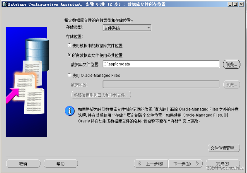Cancel the wizard with 取消
247x173 pixels.
tap(23, 164)
